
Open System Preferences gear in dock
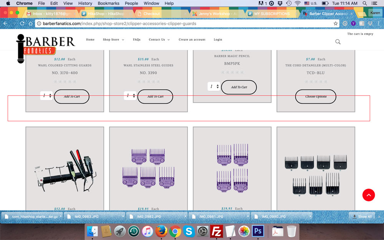(203, 231)
